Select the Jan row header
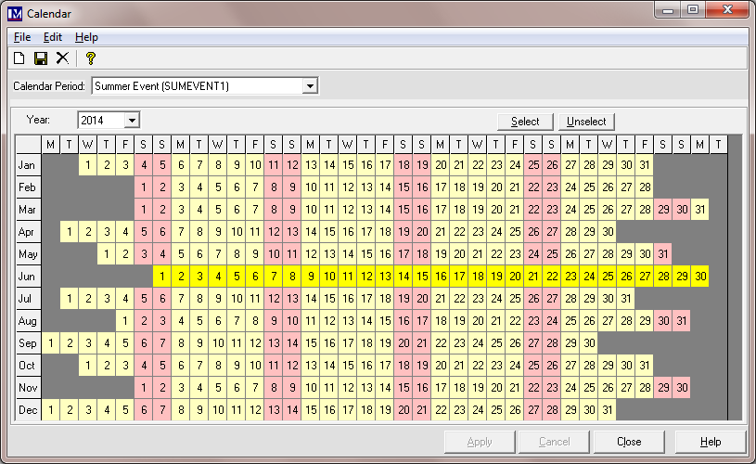 pyautogui.click(x=29, y=165)
